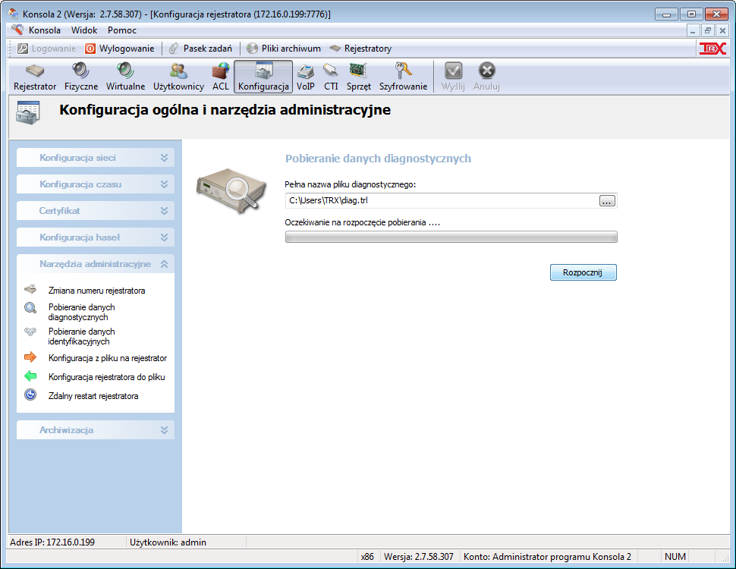
Task: Click the Wylogowanie logout button
Action: click(120, 49)
